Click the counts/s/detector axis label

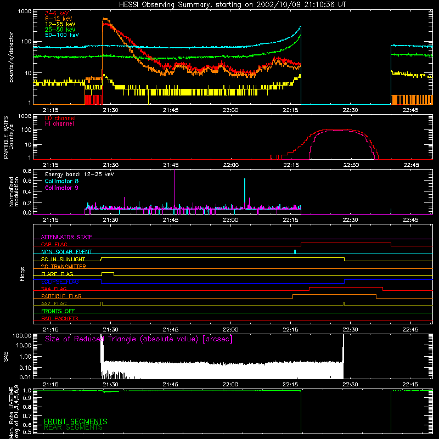point(12,57)
